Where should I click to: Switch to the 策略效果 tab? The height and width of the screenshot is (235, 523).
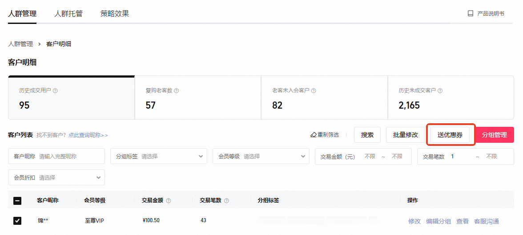(x=115, y=14)
